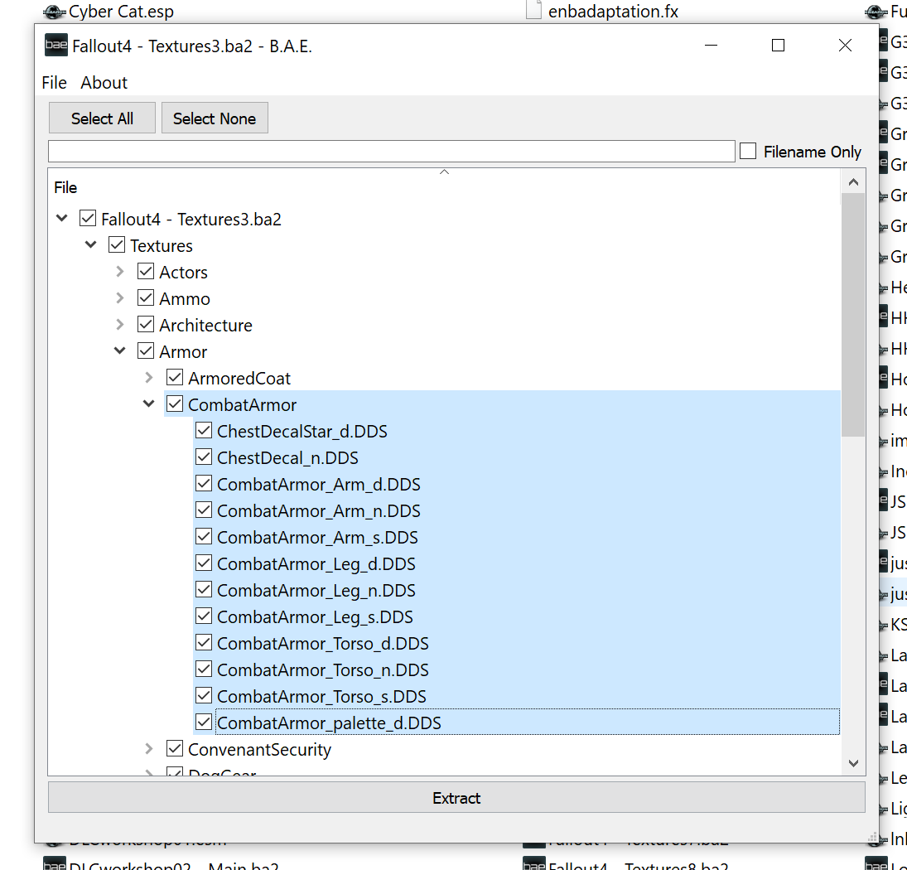The width and height of the screenshot is (907, 870).
Task: Select the CombatArmor_Arm_n.DDS row
Action: pyautogui.click(x=517, y=510)
